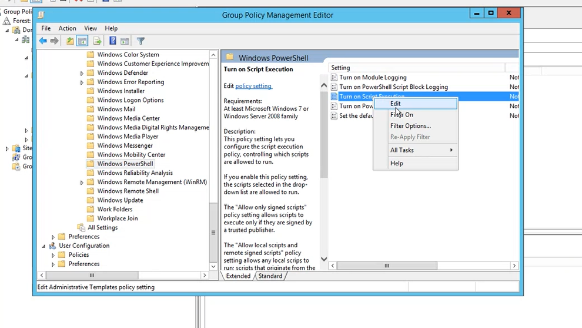Open the File menu
Image resolution: width=582 pixels, height=328 pixels.
[x=46, y=28]
